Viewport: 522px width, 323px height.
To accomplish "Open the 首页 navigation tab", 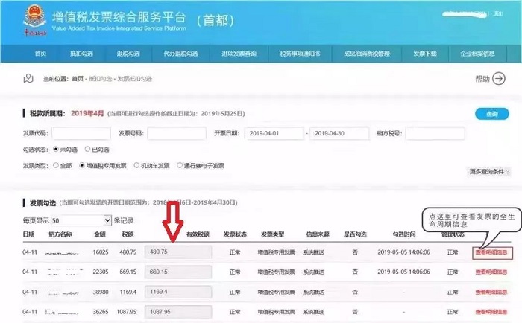I will (x=40, y=54).
